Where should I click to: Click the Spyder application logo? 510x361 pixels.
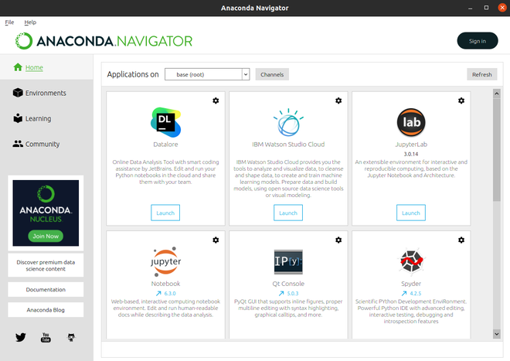(x=411, y=261)
